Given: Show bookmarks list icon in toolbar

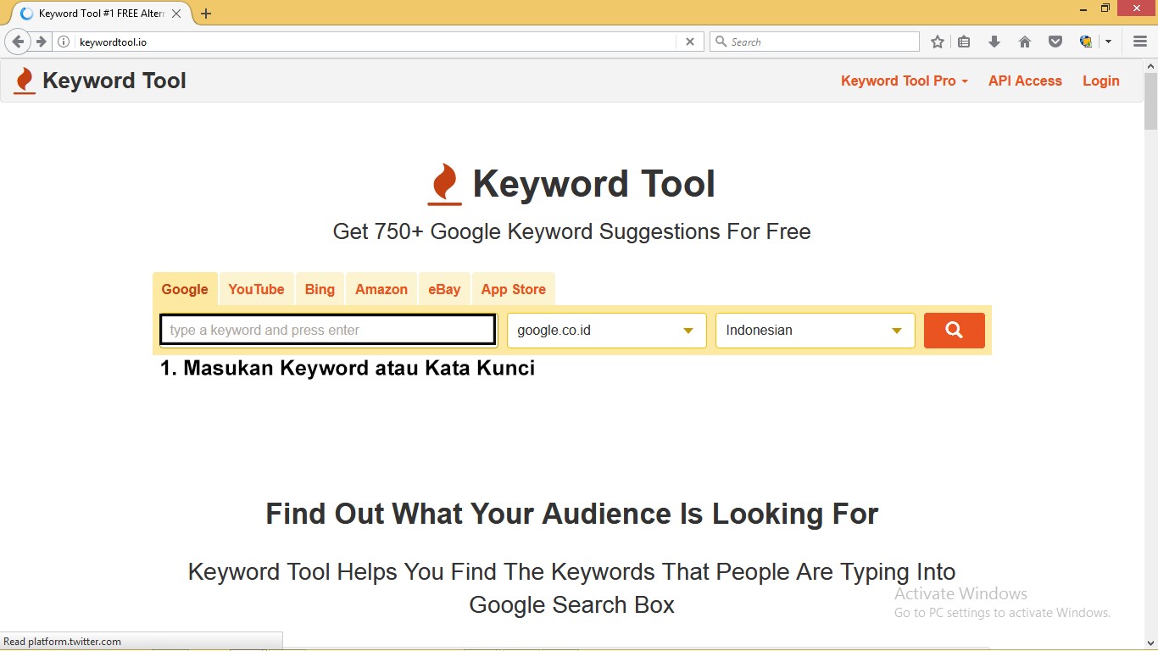Looking at the screenshot, I should click(964, 42).
